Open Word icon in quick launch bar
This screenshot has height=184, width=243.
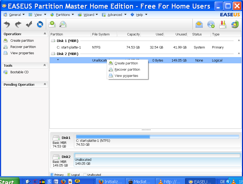pyautogui.click(x=56, y=181)
